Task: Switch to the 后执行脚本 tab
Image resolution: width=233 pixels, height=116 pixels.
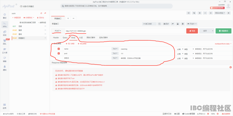Action: point(104,38)
